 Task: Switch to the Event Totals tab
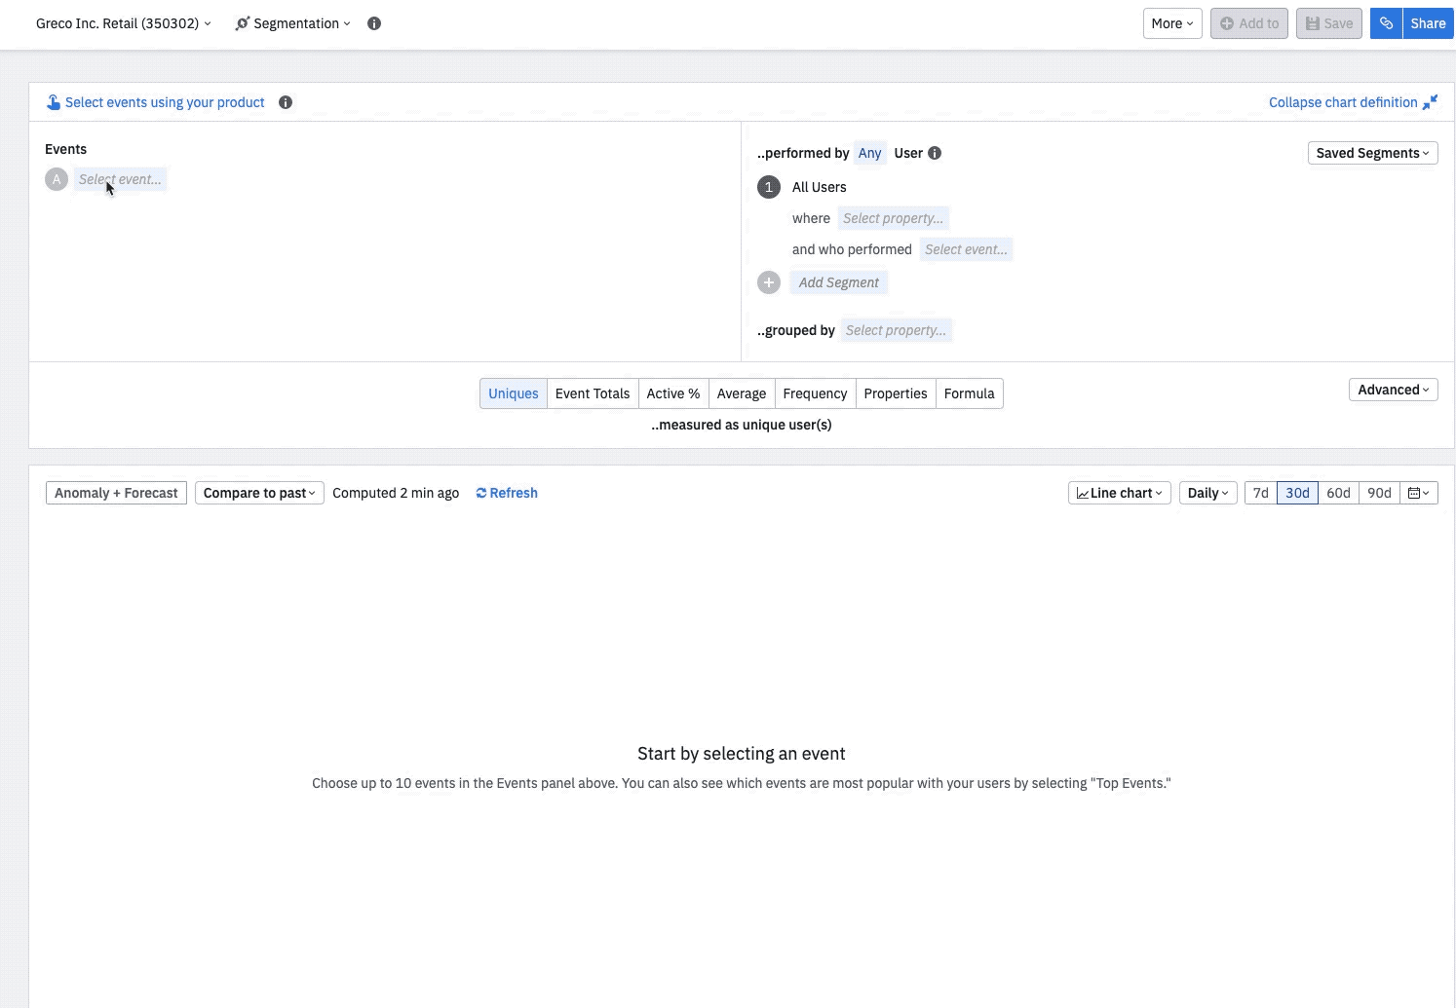click(x=592, y=393)
